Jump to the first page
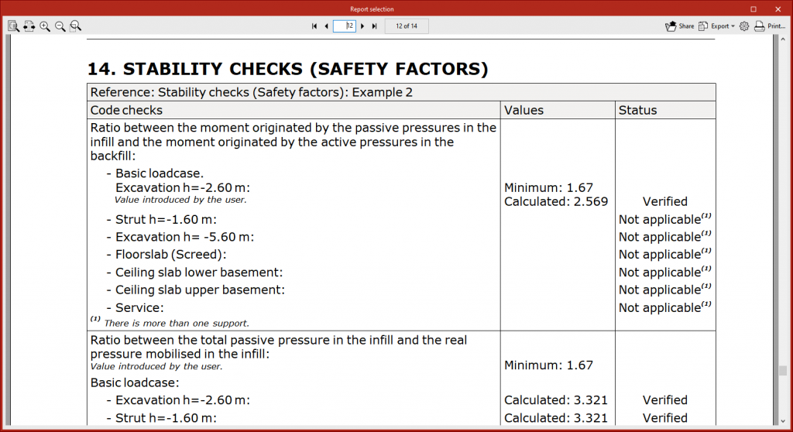Image resolution: width=793 pixels, height=432 pixels. pyautogui.click(x=314, y=26)
